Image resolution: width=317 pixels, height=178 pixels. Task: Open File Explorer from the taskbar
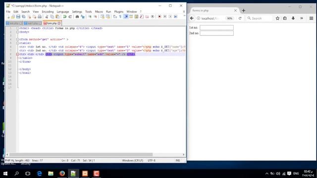(51, 174)
